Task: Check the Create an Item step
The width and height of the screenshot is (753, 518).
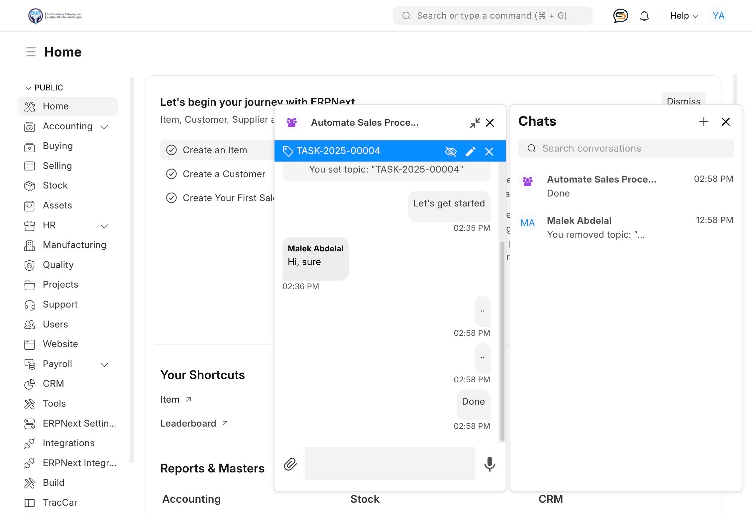Action: point(171,150)
